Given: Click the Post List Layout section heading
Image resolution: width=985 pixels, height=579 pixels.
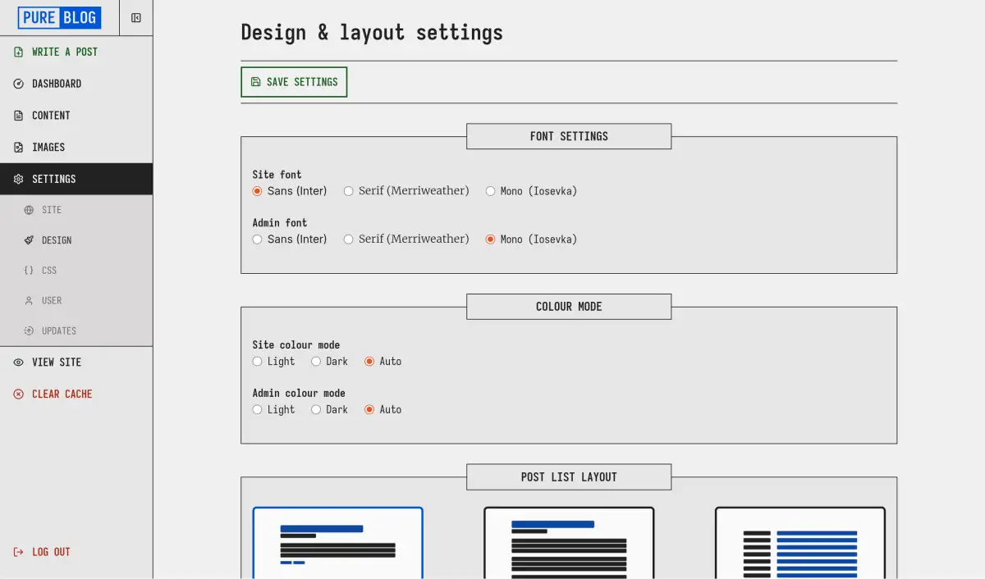Looking at the screenshot, I should point(569,477).
